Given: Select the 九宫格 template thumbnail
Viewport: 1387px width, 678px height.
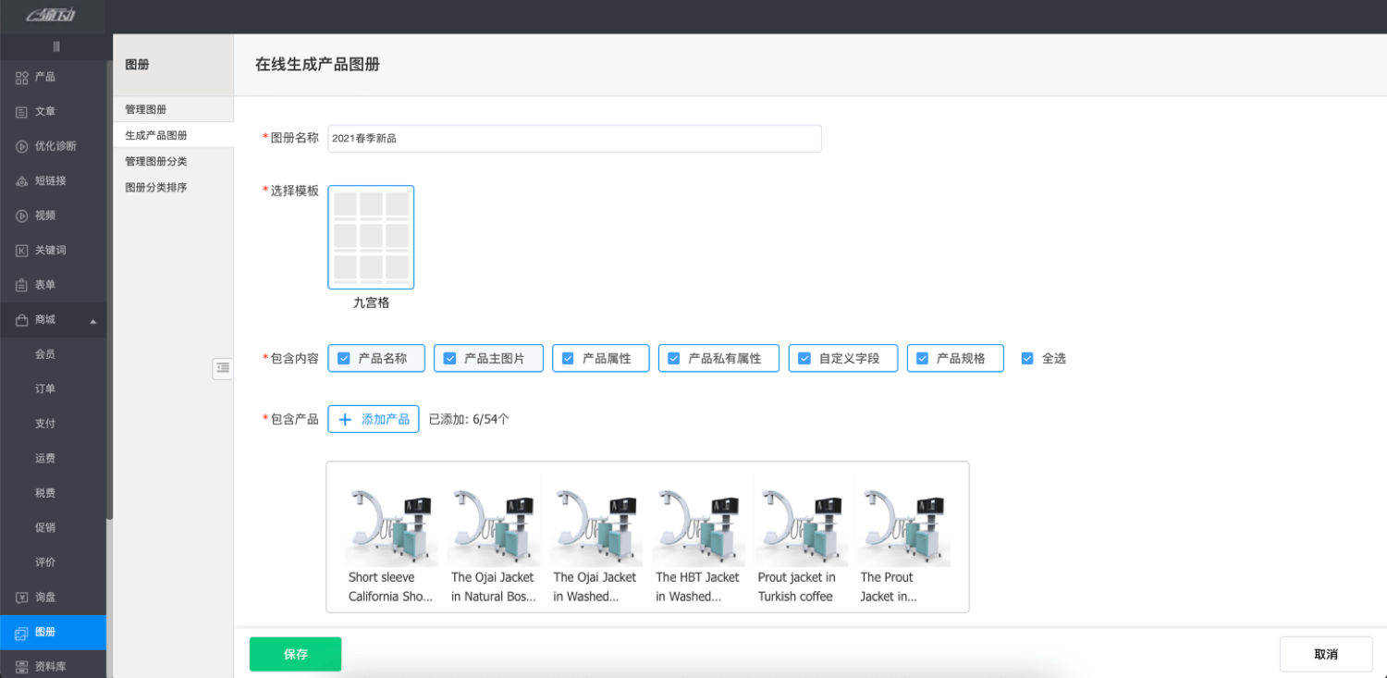Looking at the screenshot, I should click(x=371, y=238).
